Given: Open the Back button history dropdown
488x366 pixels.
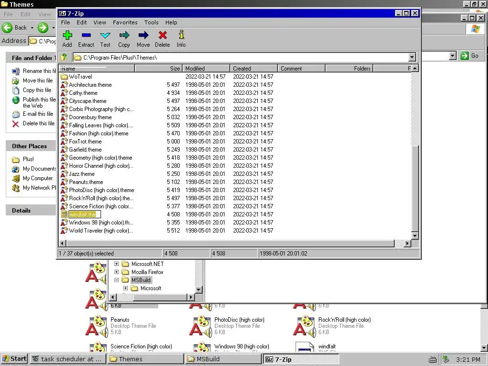Looking at the screenshot, I should (x=32, y=28).
